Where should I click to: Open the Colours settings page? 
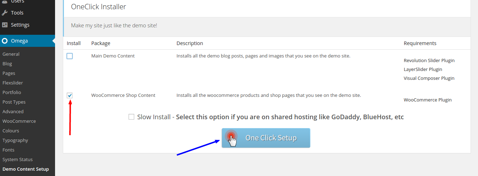(11, 131)
